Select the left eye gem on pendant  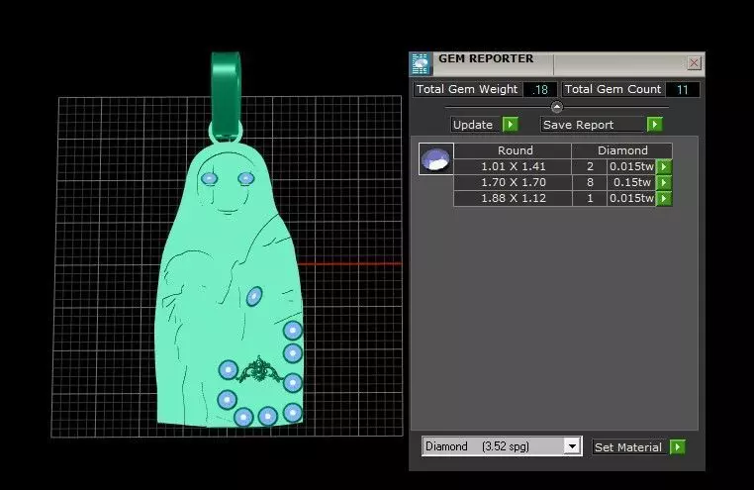pos(209,179)
